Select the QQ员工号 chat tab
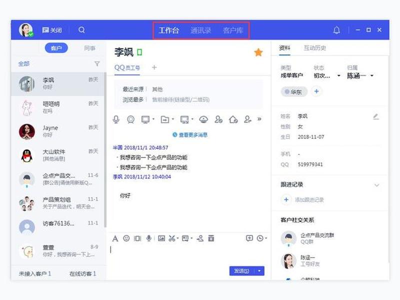 click(127, 67)
